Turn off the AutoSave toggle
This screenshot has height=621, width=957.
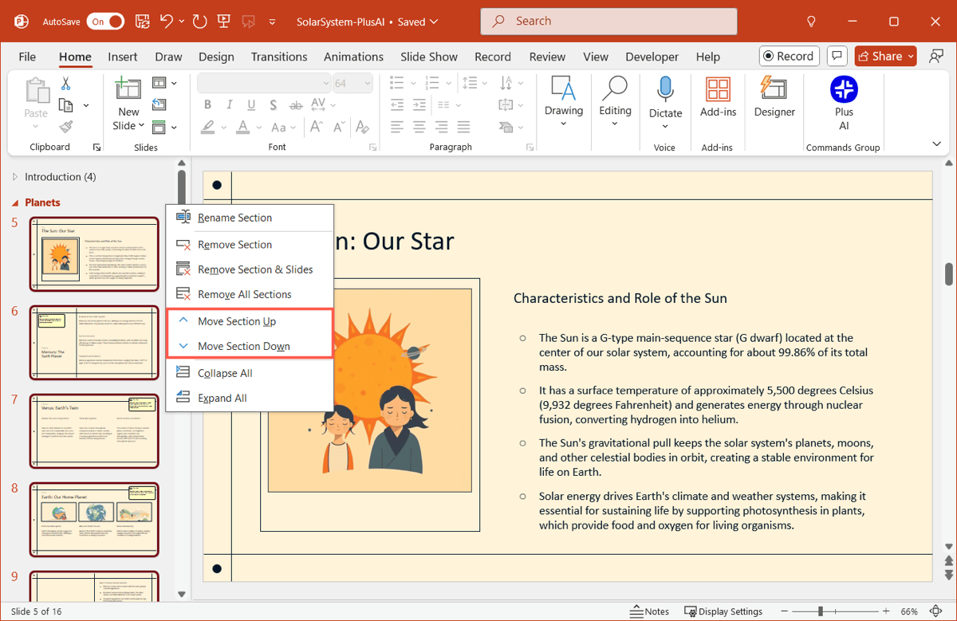pyautogui.click(x=105, y=22)
